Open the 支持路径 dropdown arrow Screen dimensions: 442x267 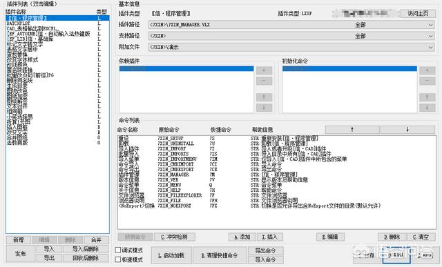[430, 36]
